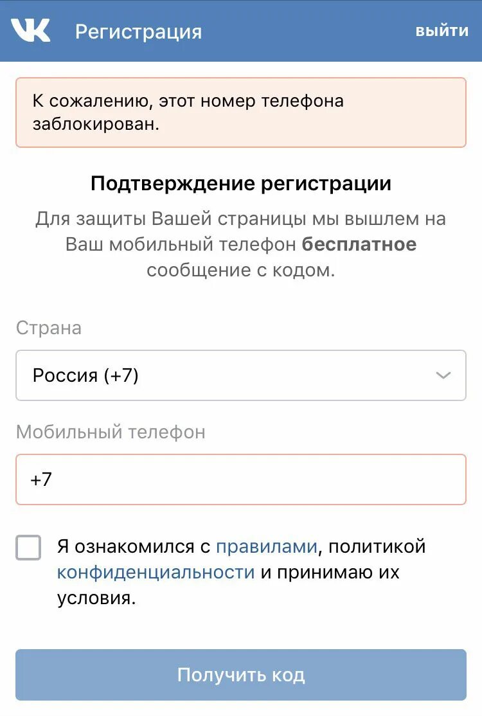This screenshot has width=482, height=716.
Task: Click the word 'политикой' in agreement
Action: pyautogui.click(x=377, y=547)
